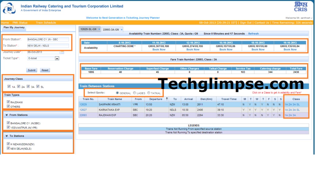
Task: Click the Contact Us link
Action: 262,23
